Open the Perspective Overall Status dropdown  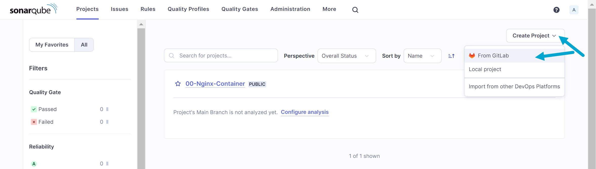[x=346, y=56]
